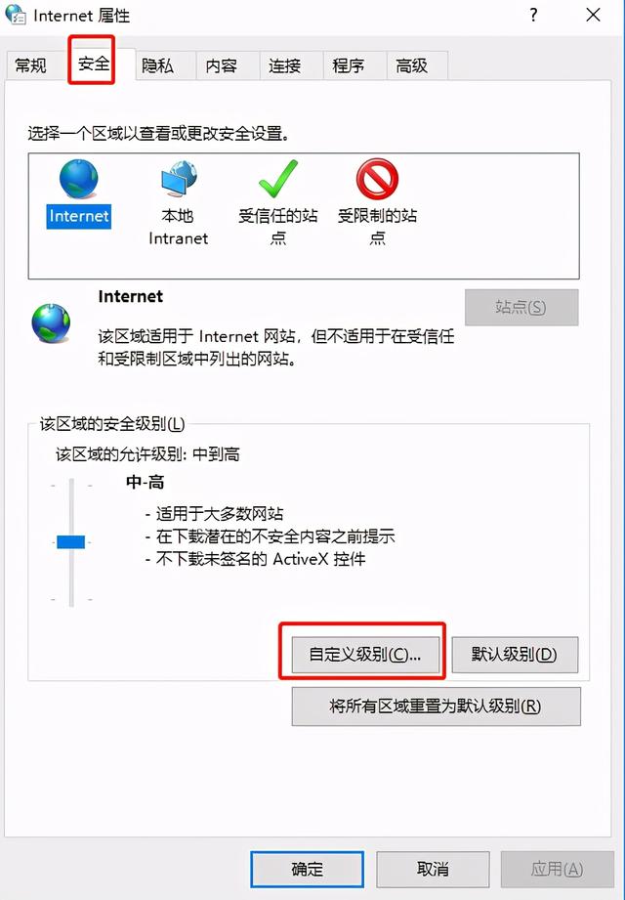Screen dimensions: 625x900
Task: Click the large globe beside Internet description
Action: click(51, 323)
